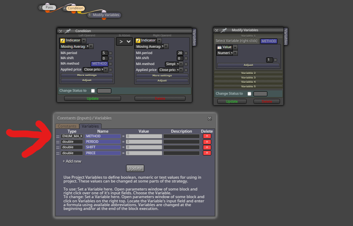
Task: Open the right operand Indicator type dropdown
Action: click(159, 41)
